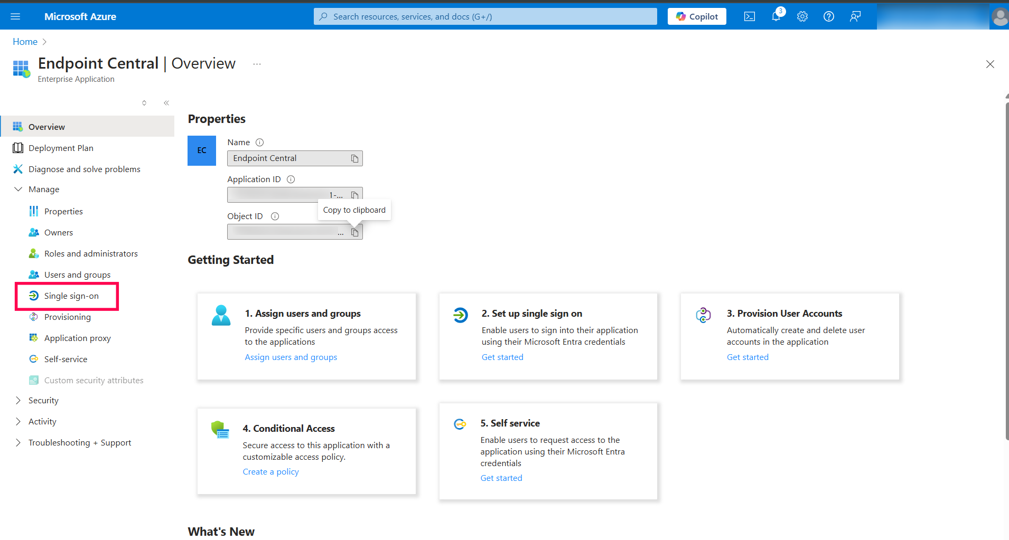Collapse the Manage section

pyautogui.click(x=18, y=189)
